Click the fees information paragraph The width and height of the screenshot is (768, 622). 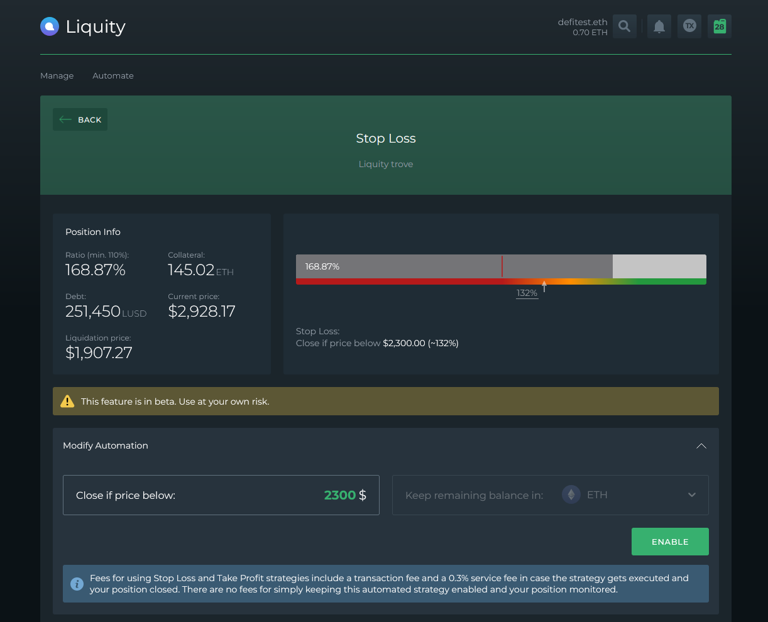tap(389, 584)
